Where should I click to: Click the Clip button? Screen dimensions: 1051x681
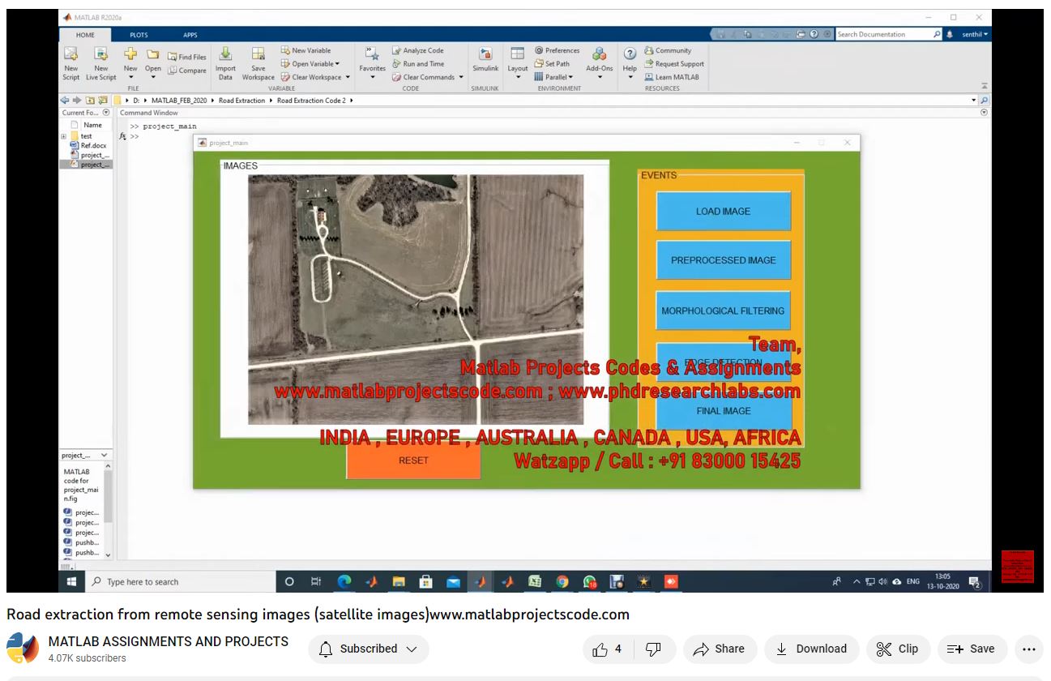897,649
